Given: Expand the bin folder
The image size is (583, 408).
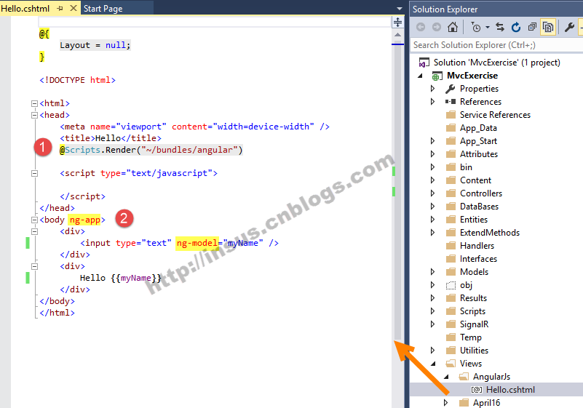Looking at the screenshot, I should coord(432,167).
